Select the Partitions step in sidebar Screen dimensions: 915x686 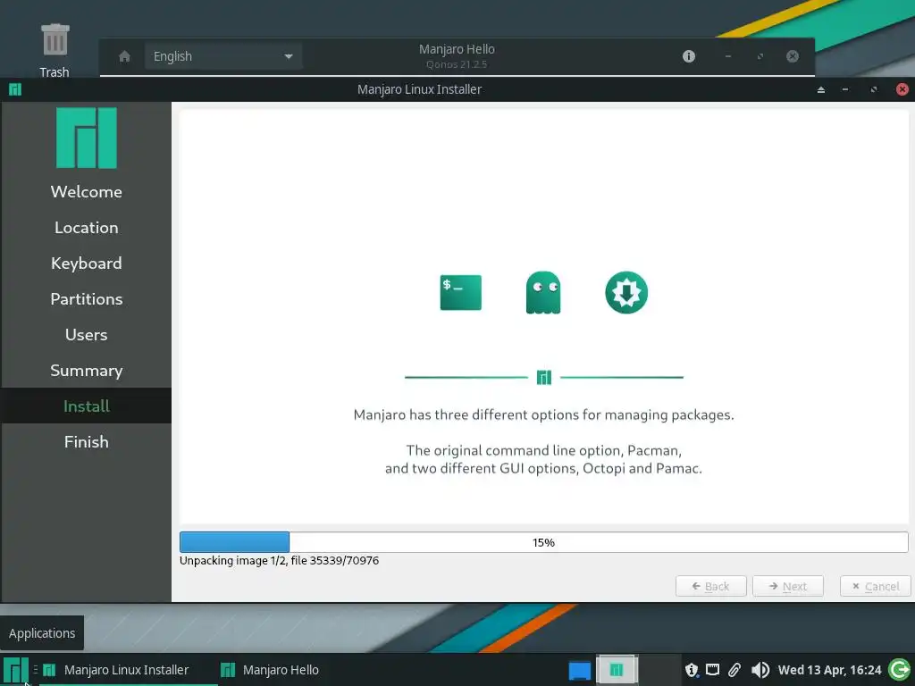point(87,298)
